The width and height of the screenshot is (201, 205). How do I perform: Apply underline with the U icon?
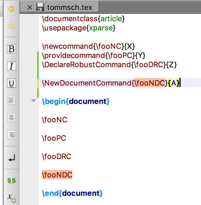(11, 83)
